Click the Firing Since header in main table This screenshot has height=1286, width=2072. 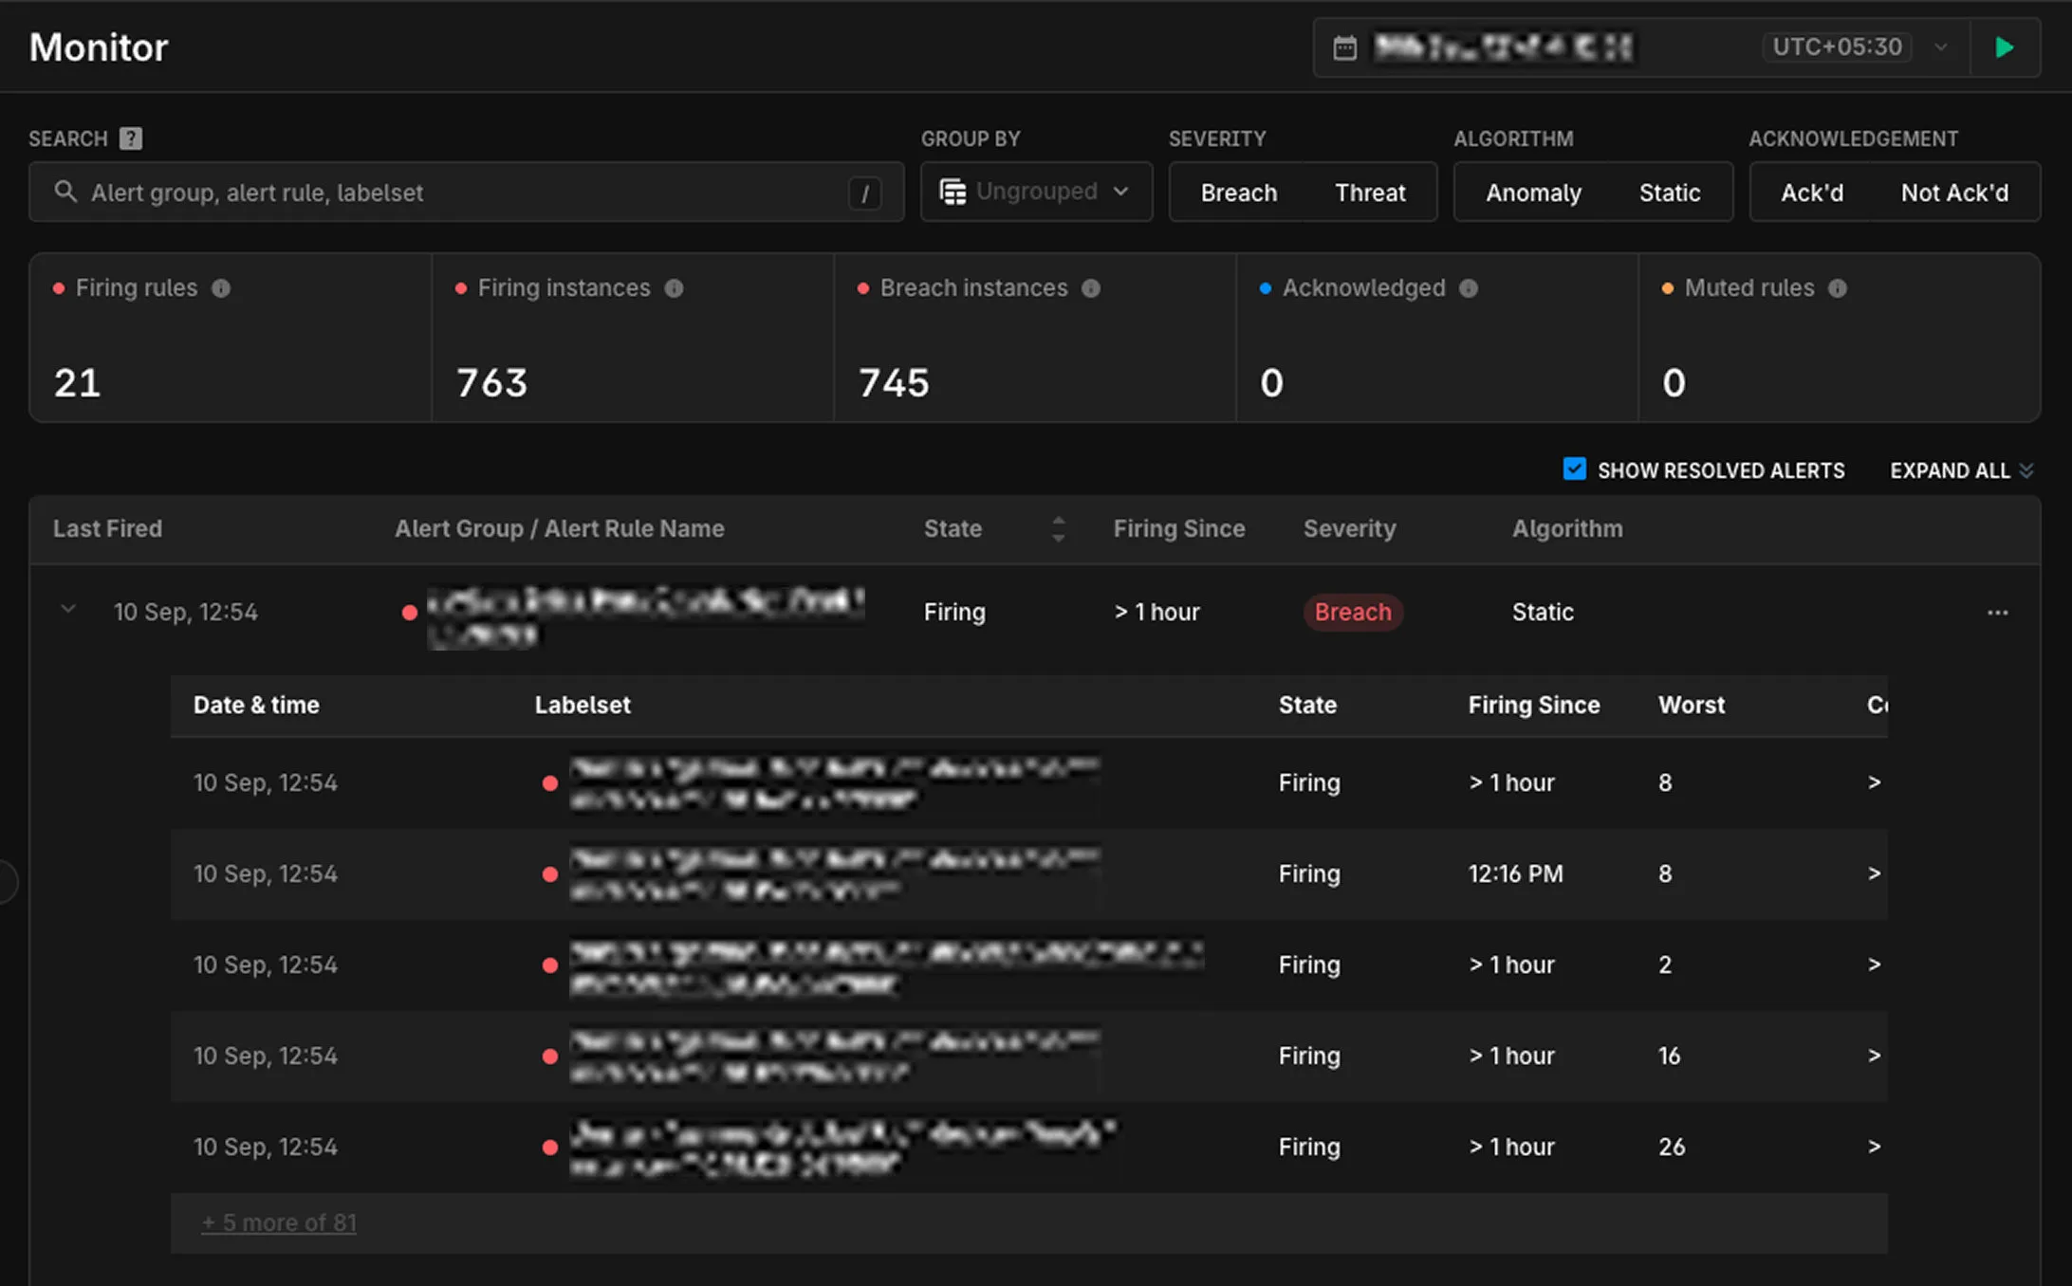[1179, 529]
